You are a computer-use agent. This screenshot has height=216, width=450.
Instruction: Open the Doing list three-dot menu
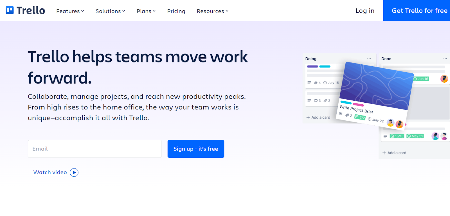point(369,59)
